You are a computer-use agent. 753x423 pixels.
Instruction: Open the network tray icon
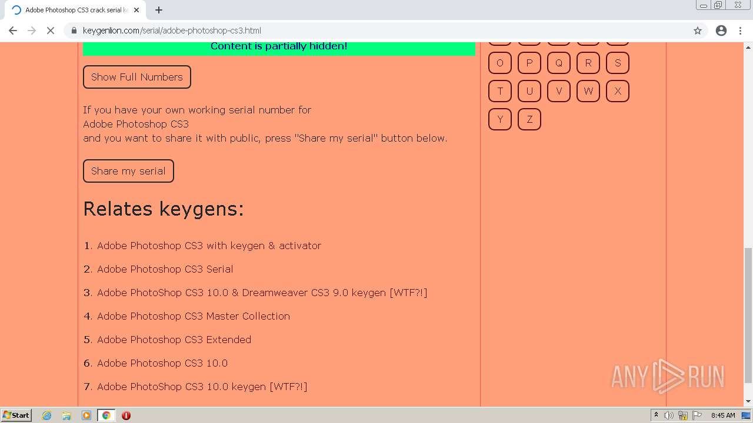point(683,415)
